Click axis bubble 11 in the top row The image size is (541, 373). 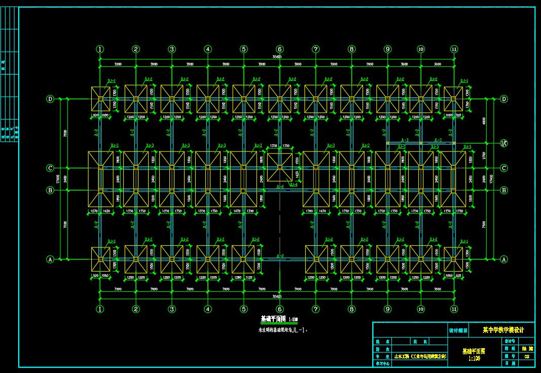454,49
